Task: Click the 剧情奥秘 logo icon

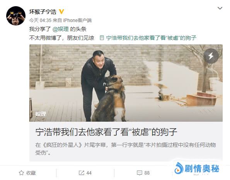Action: [179, 168]
